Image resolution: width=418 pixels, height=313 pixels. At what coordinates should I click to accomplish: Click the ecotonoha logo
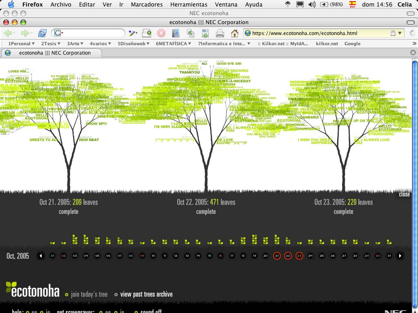tap(32, 290)
